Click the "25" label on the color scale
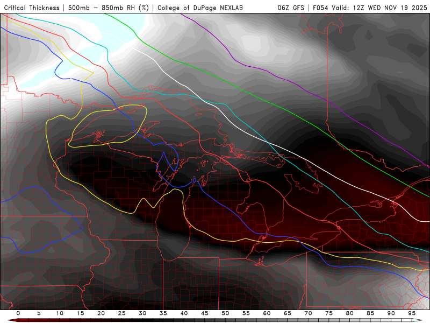Image resolution: width=430 pixels, height=323 pixels. (122, 313)
